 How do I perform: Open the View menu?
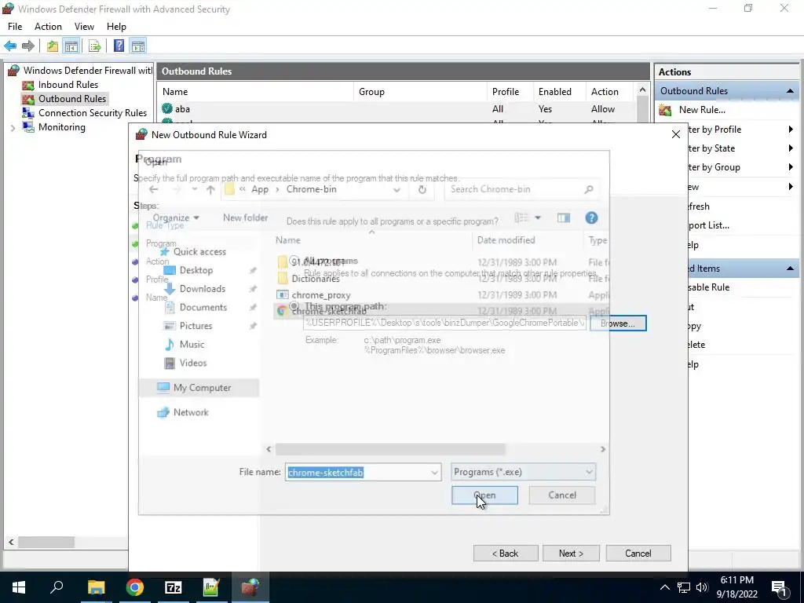84,27
